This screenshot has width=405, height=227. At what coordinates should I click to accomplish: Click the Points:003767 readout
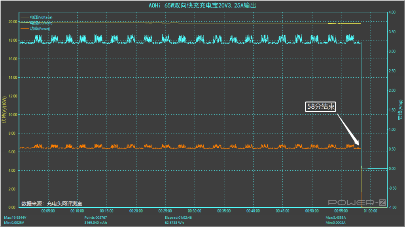coord(96,218)
